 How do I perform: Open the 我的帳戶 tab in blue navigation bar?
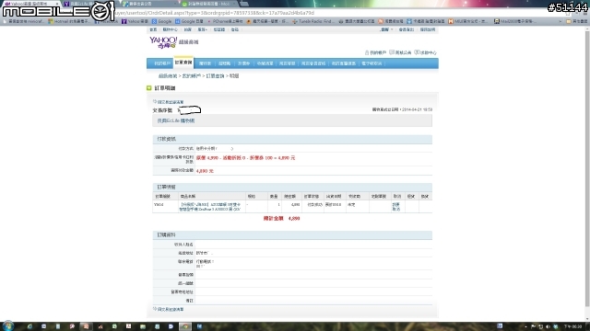(x=162, y=63)
